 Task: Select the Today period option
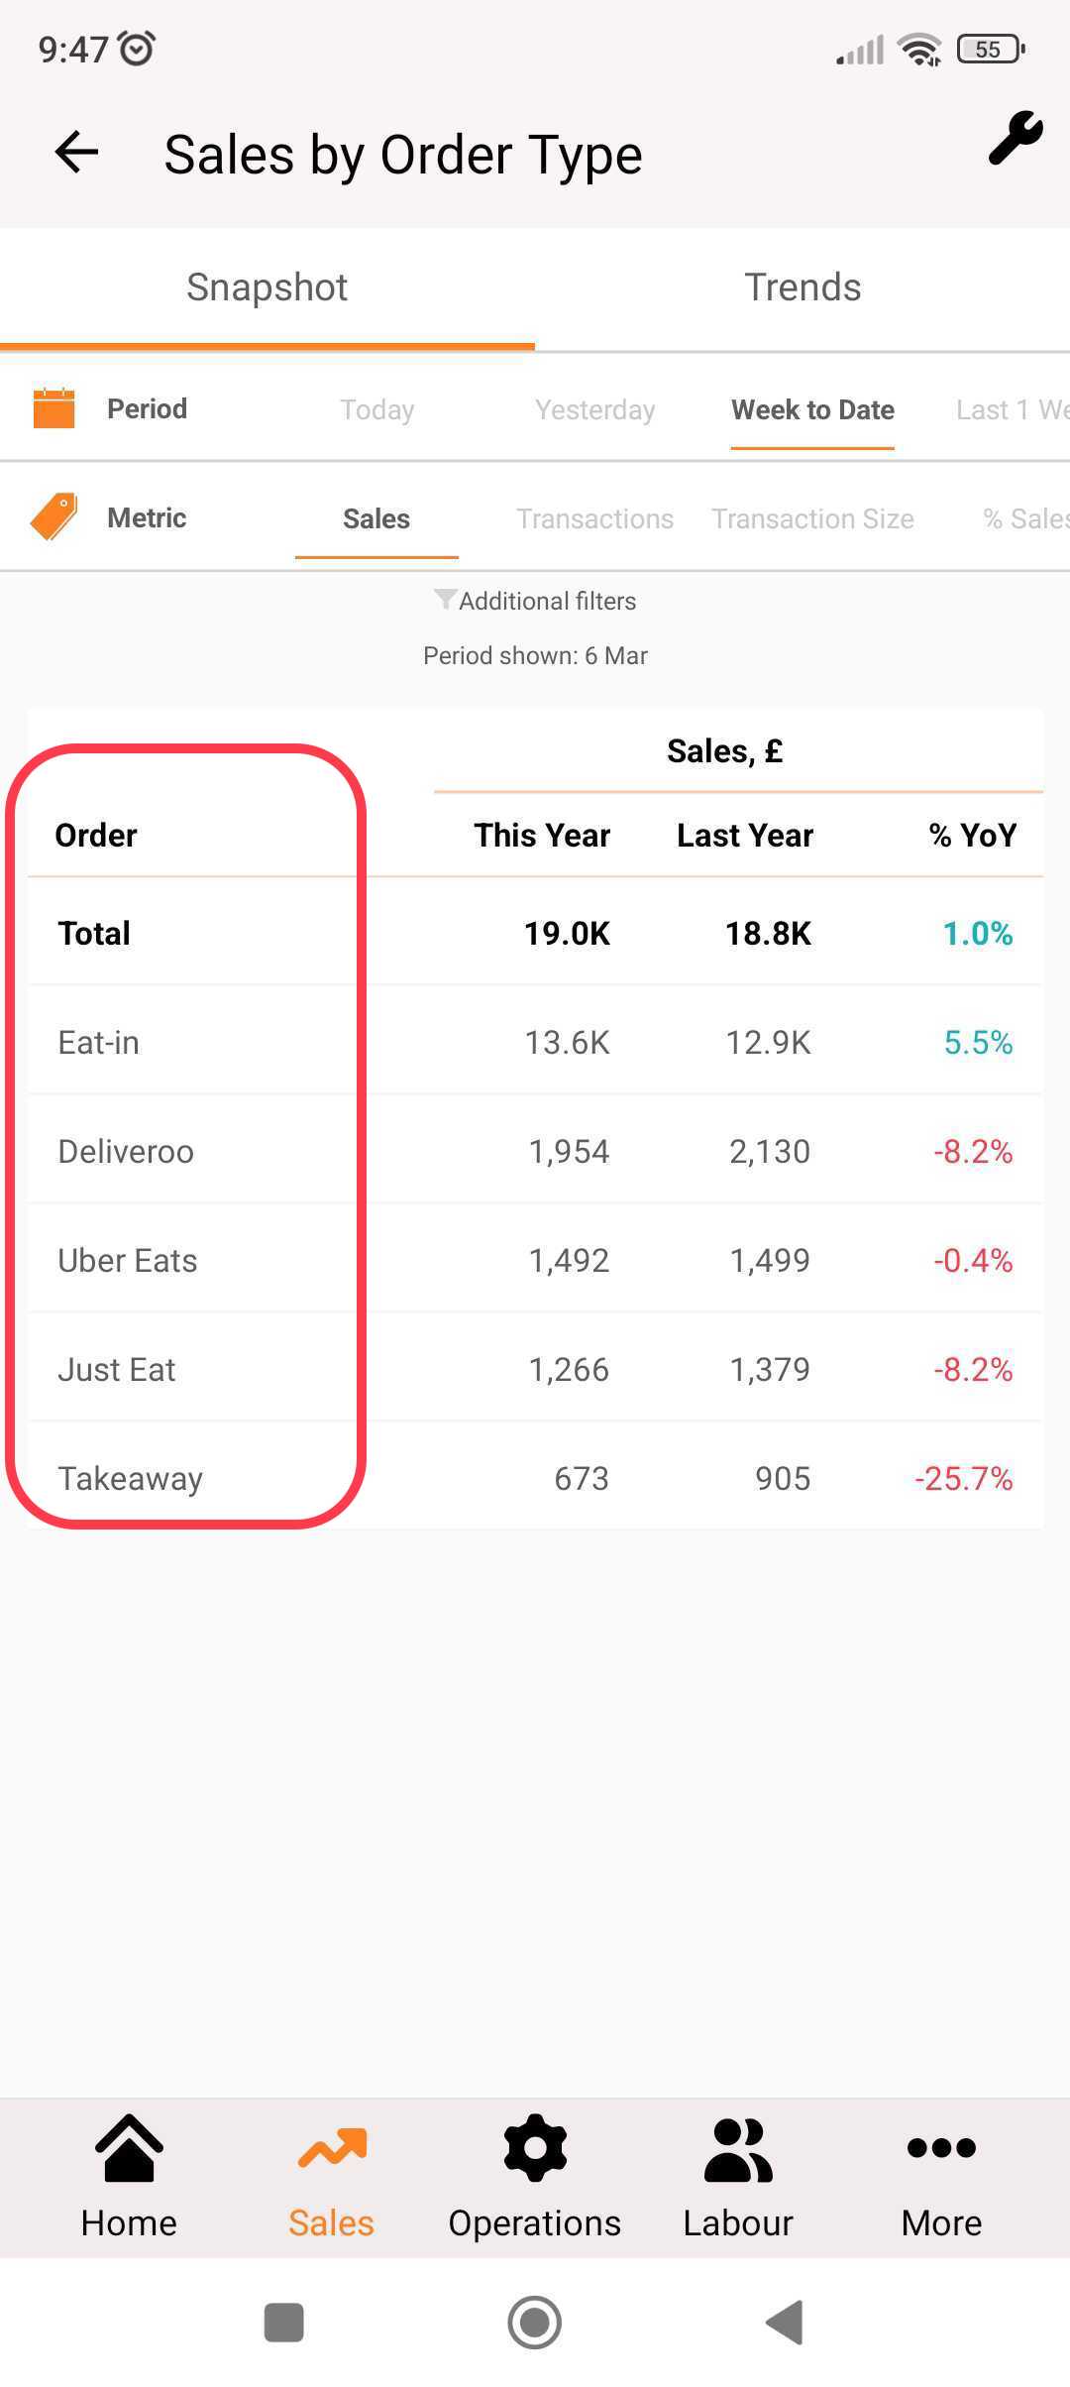(377, 409)
